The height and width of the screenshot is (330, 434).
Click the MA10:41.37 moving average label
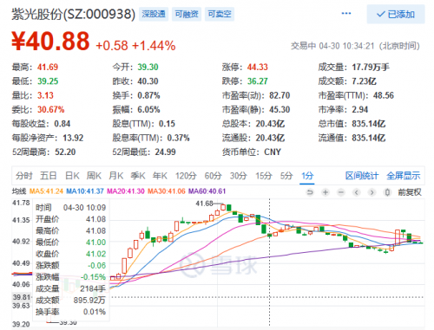tap(85, 191)
